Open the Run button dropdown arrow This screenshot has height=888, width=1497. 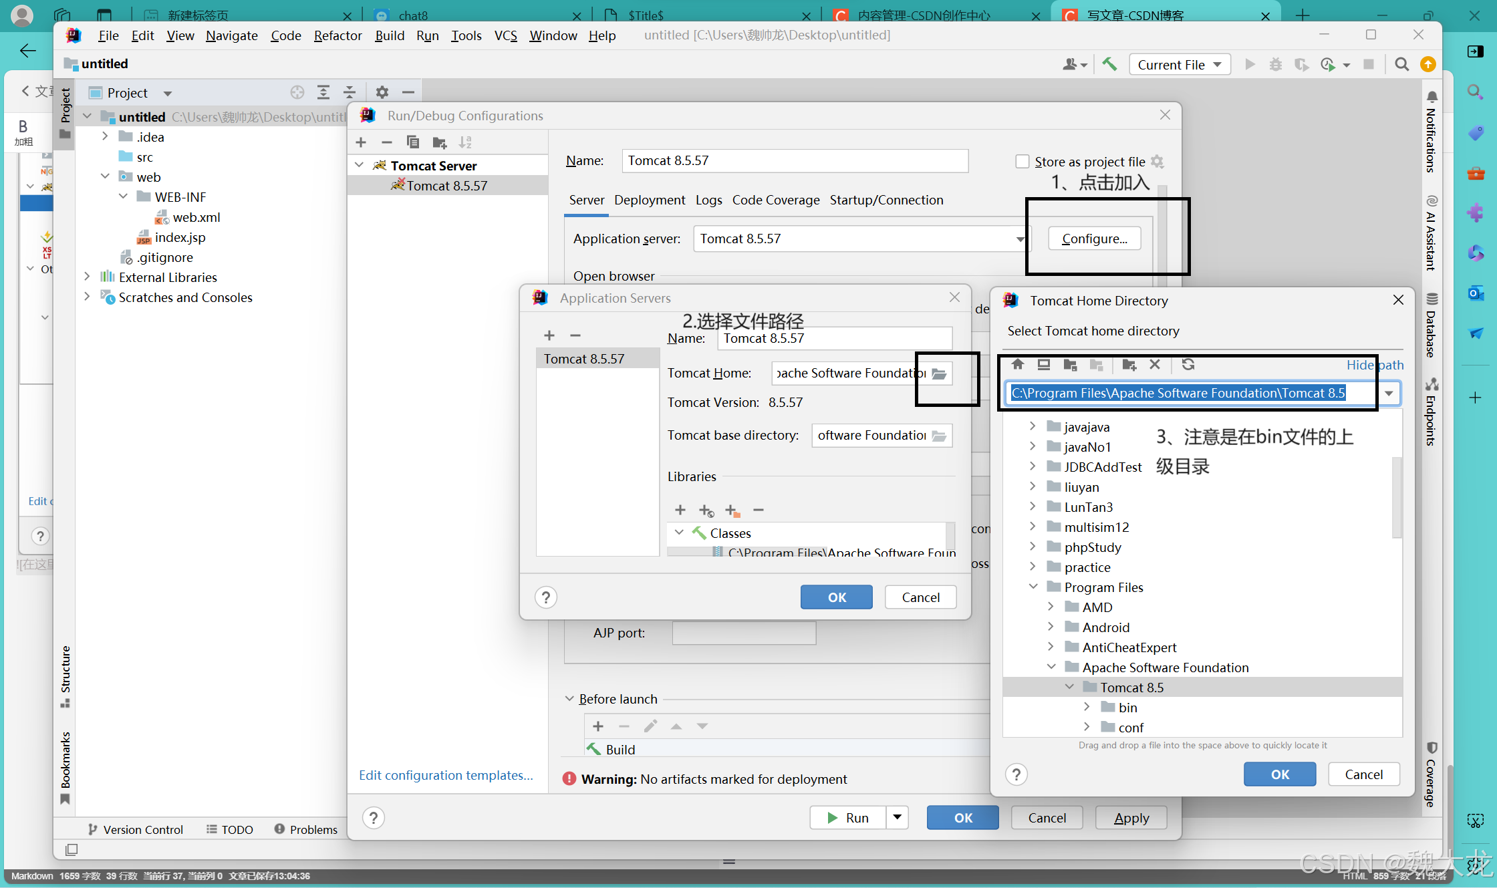(898, 817)
